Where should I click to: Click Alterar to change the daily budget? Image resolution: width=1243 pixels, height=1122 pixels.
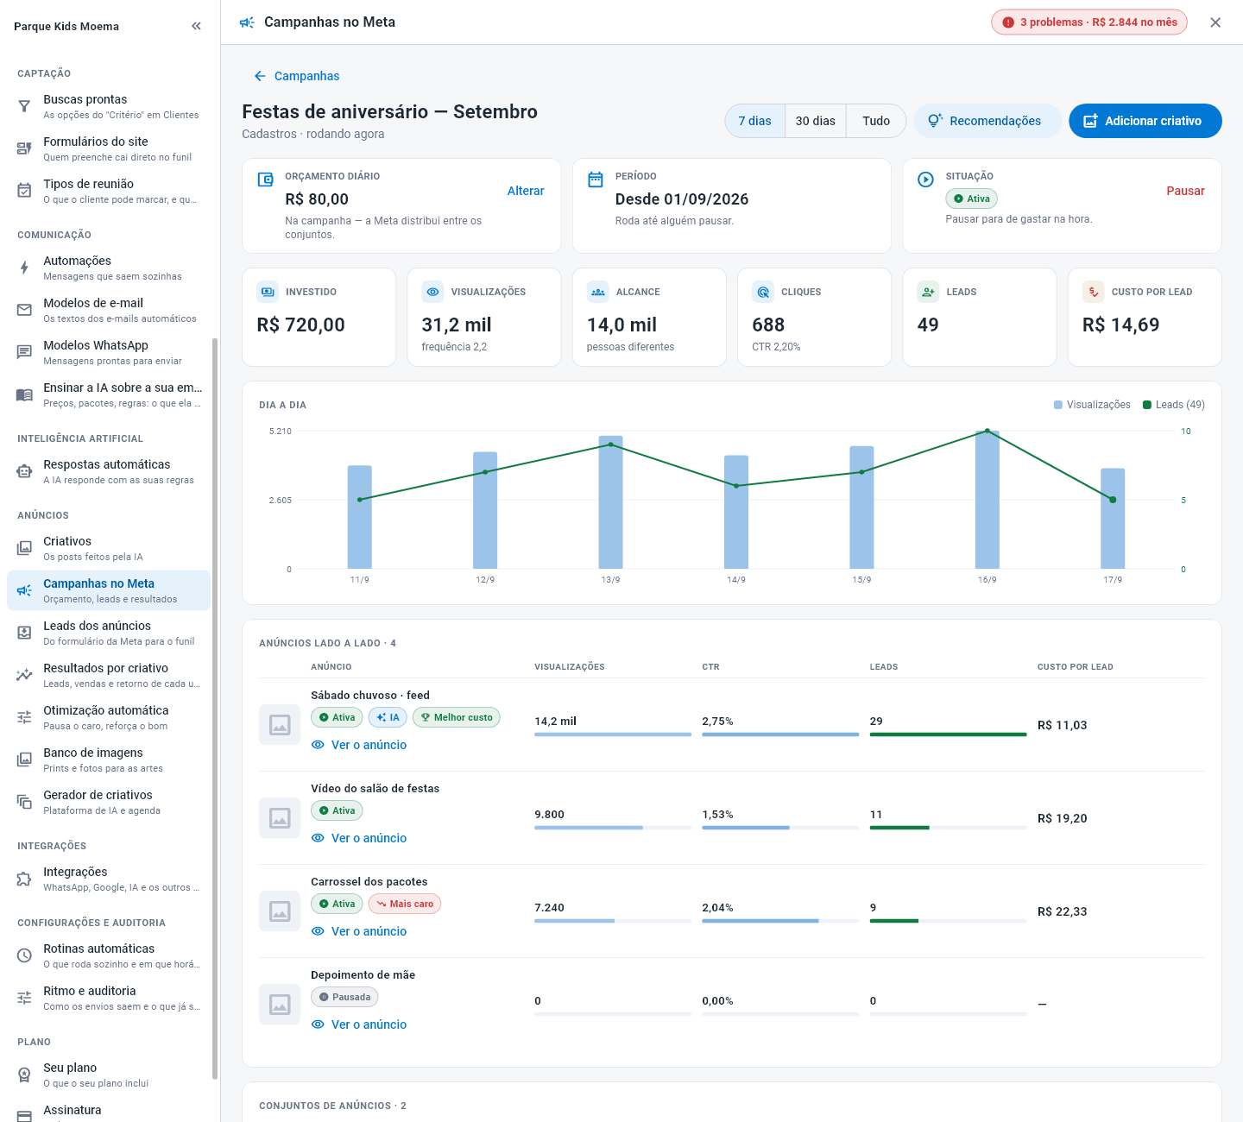526,191
